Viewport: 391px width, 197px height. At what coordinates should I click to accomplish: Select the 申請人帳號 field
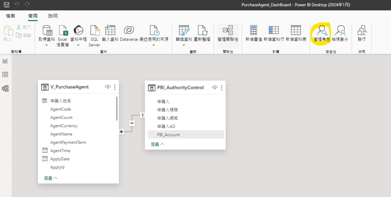click(x=167, y=110)
